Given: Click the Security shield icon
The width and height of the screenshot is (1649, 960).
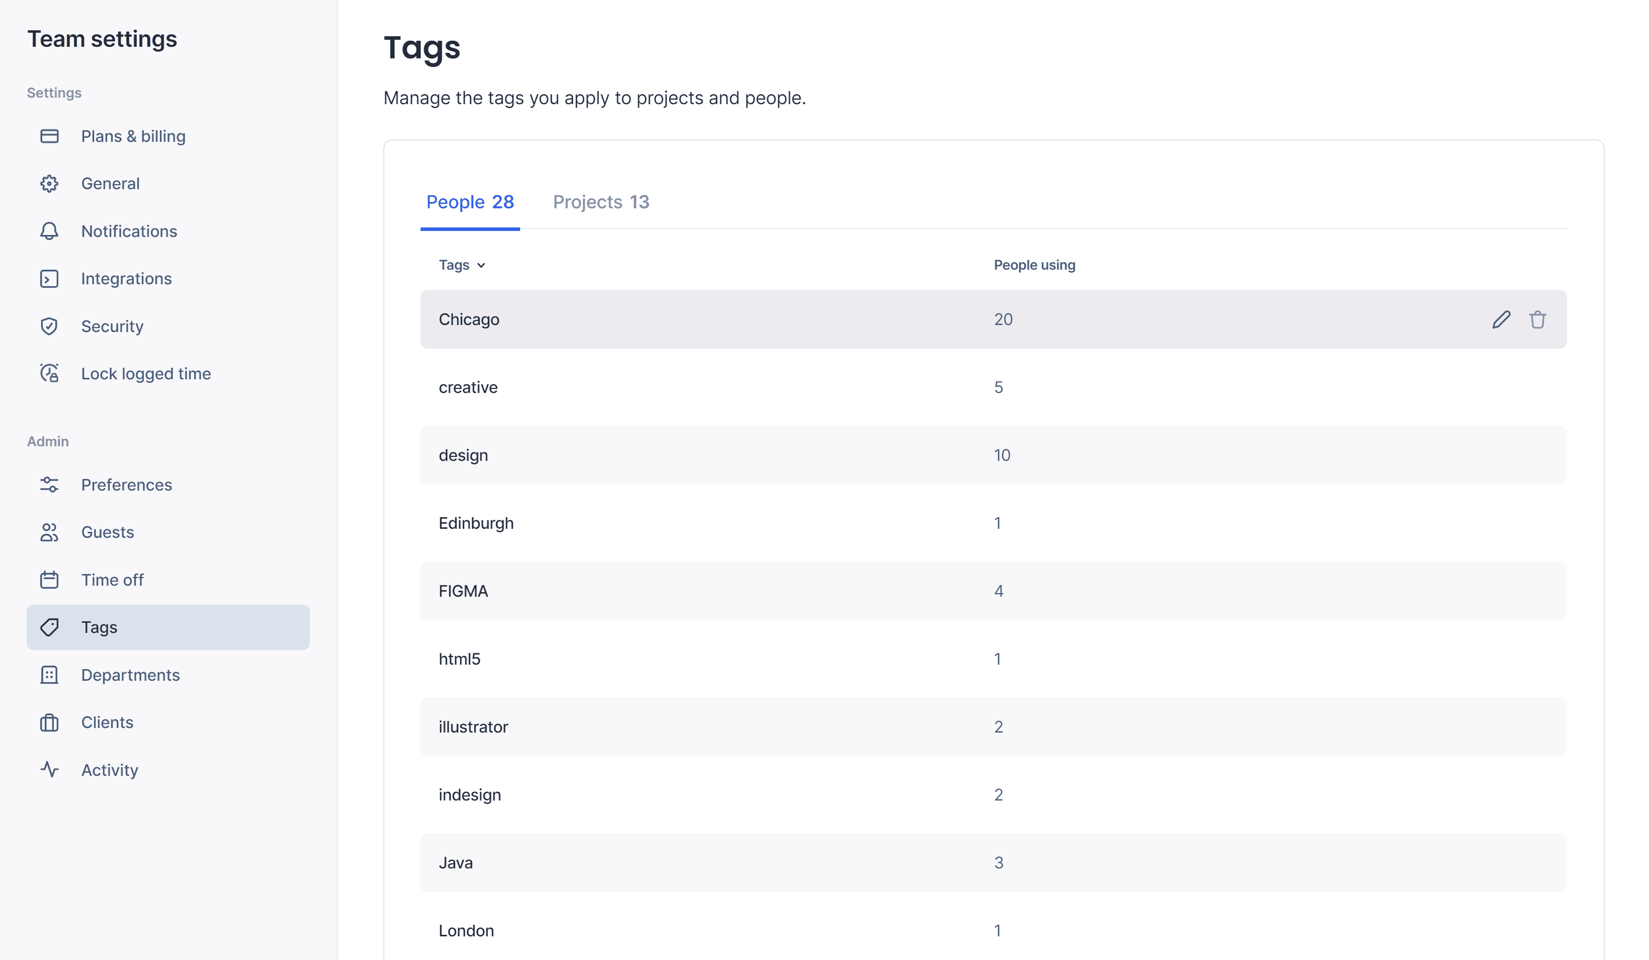Looking at the screenshot, I should click(x=49, y=326).
